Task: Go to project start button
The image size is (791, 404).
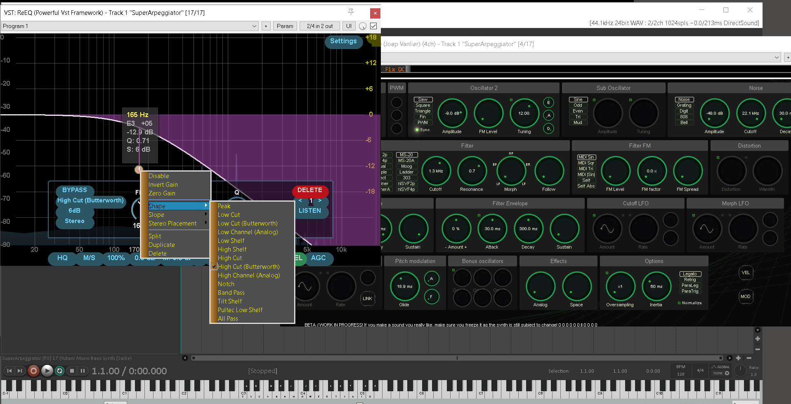Action: pyautogui.click(x=9, y=371)
